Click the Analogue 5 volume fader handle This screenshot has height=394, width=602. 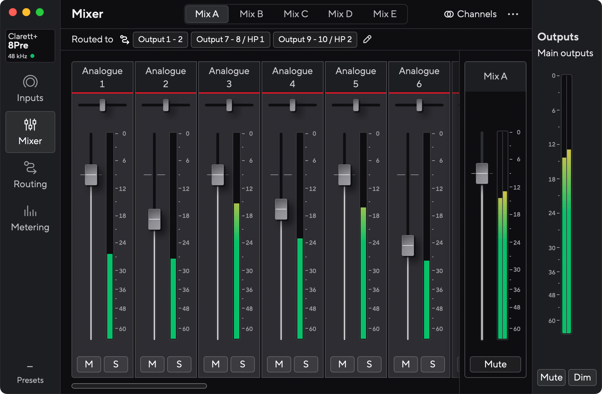point(344,175)
